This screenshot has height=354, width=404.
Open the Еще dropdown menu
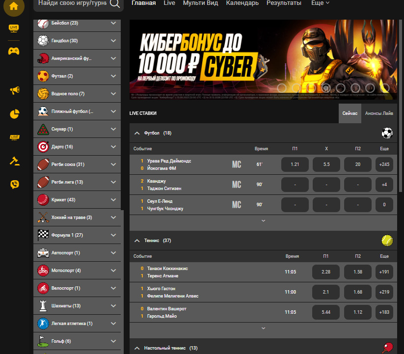pos(320,3)
